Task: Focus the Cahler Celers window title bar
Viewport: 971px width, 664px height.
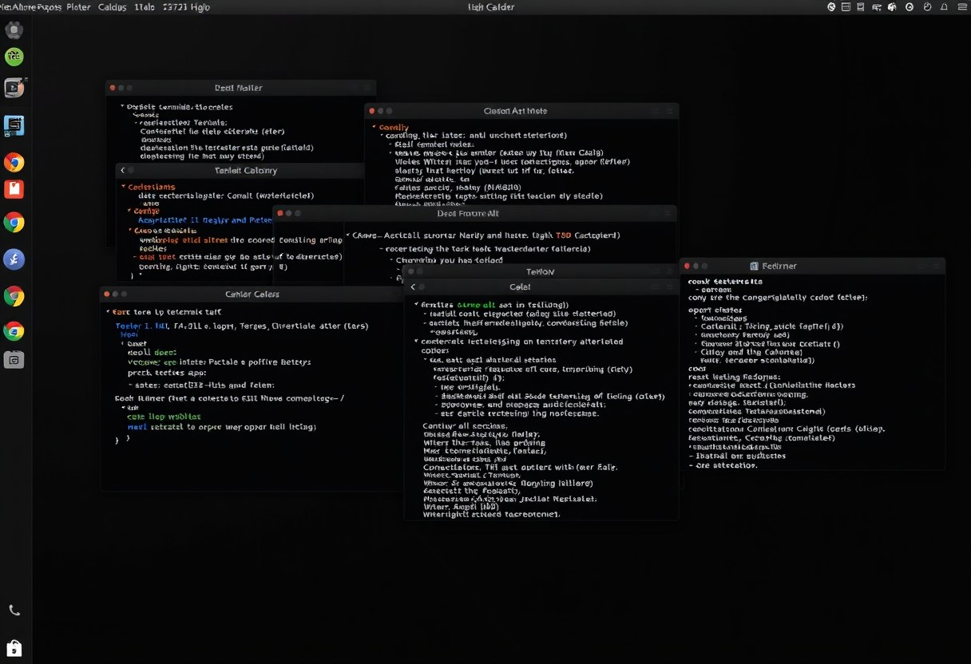Action: tap(252, 294)
